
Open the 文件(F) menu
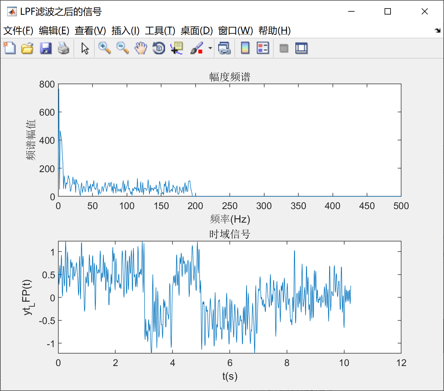tap(18, 31)
